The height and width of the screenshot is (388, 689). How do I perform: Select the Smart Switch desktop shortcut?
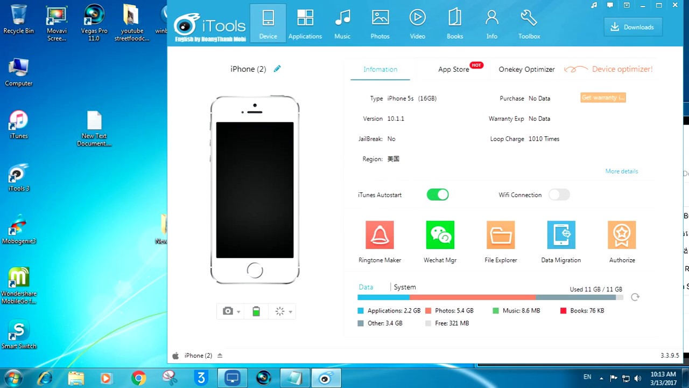18,335
